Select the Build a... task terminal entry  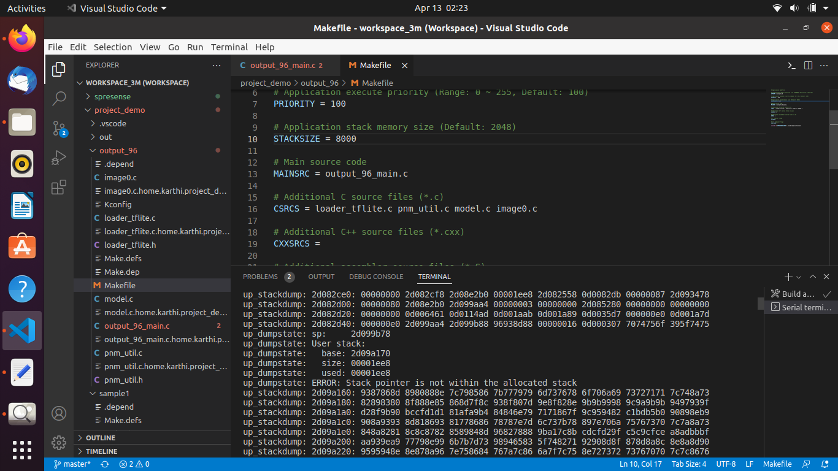pos(801,294)
